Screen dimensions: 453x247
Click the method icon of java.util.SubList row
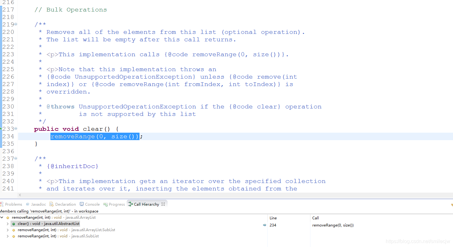tap(14, 236)
